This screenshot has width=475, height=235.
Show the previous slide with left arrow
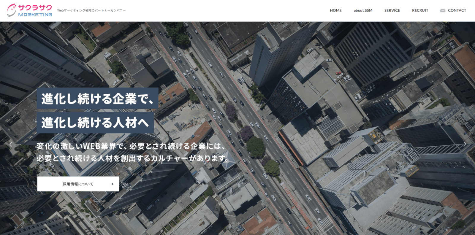pos(11,144)
